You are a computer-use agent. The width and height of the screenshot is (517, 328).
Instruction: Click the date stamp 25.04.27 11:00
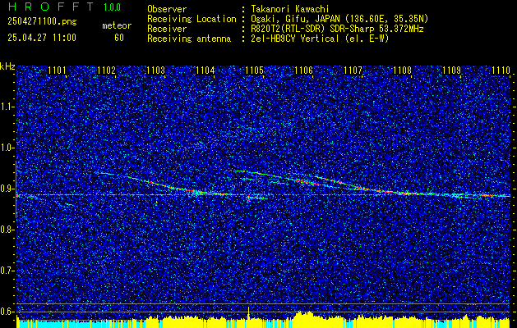(42, 38)
